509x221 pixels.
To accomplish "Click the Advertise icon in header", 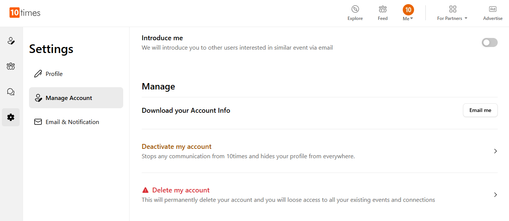I will point(492,9).
